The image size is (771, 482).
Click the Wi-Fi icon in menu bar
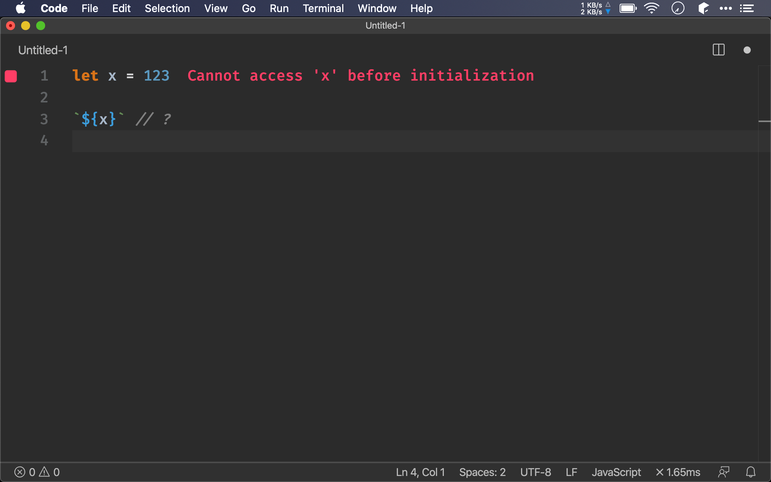[651, 8]
